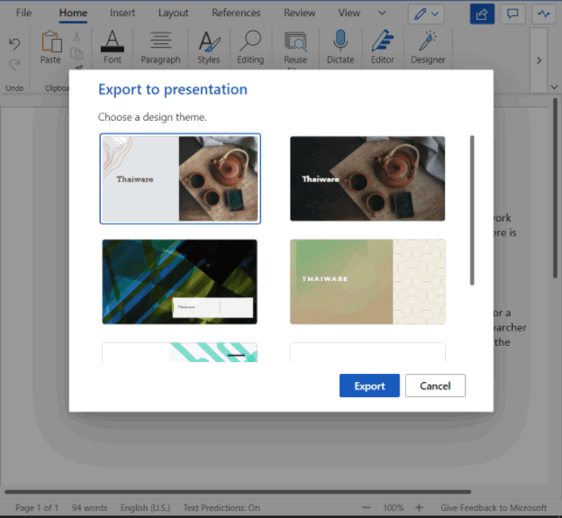This screenshot has height=518, width=562.
Task: Click the 100% zoom level
Action: tap(393, 507)
